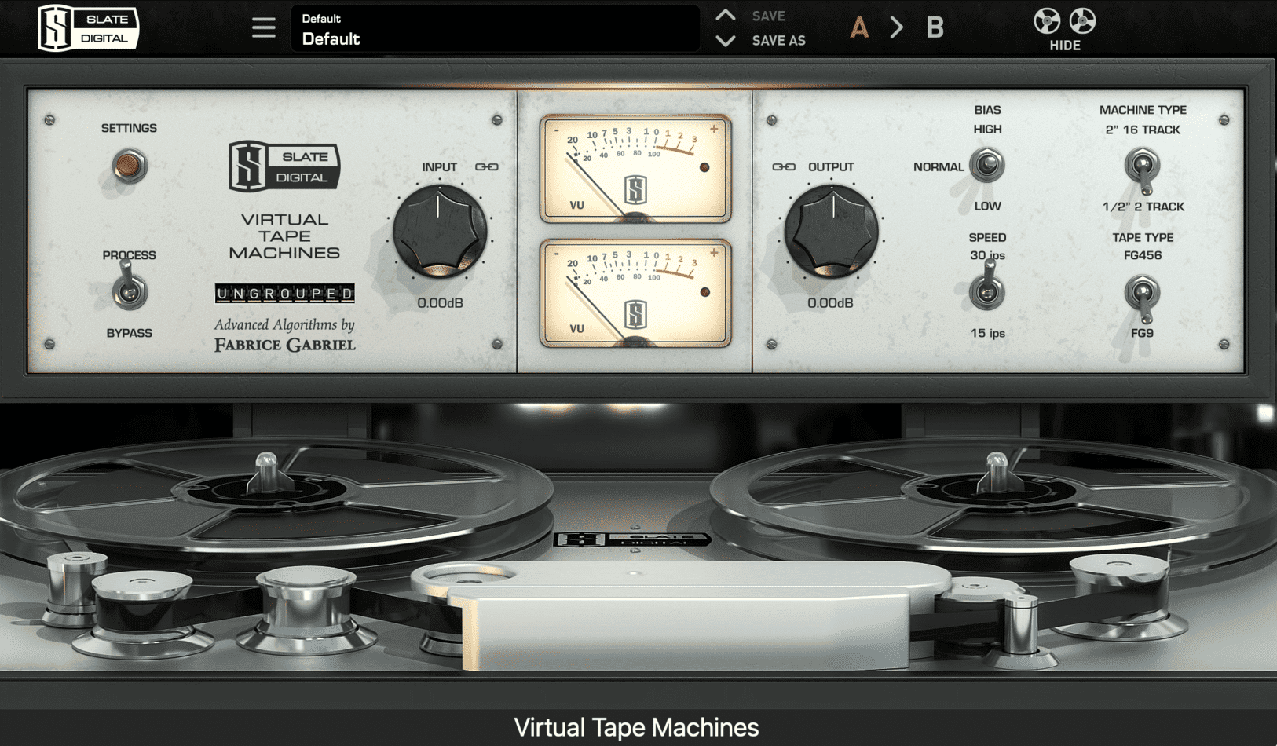
Task: Click the tape reels icon
Action: [1064, 20]
